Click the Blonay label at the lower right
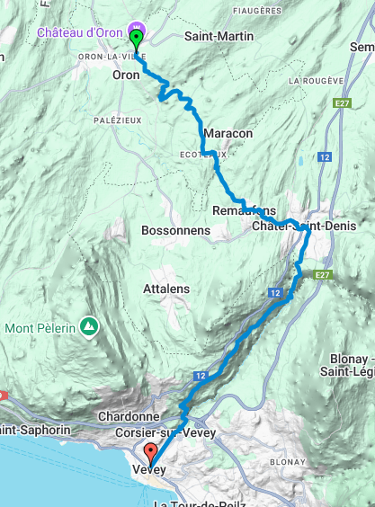This screenshot has height=507, width=375. point(287,462)
